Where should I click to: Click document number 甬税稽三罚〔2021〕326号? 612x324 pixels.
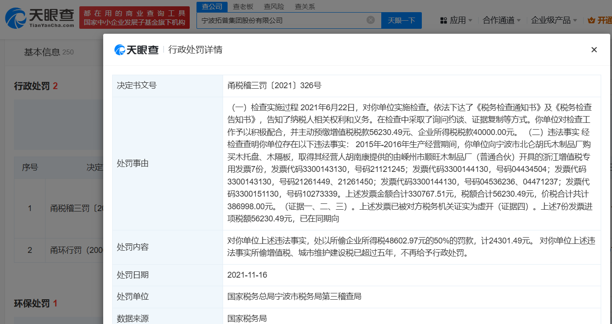(274, 85)
